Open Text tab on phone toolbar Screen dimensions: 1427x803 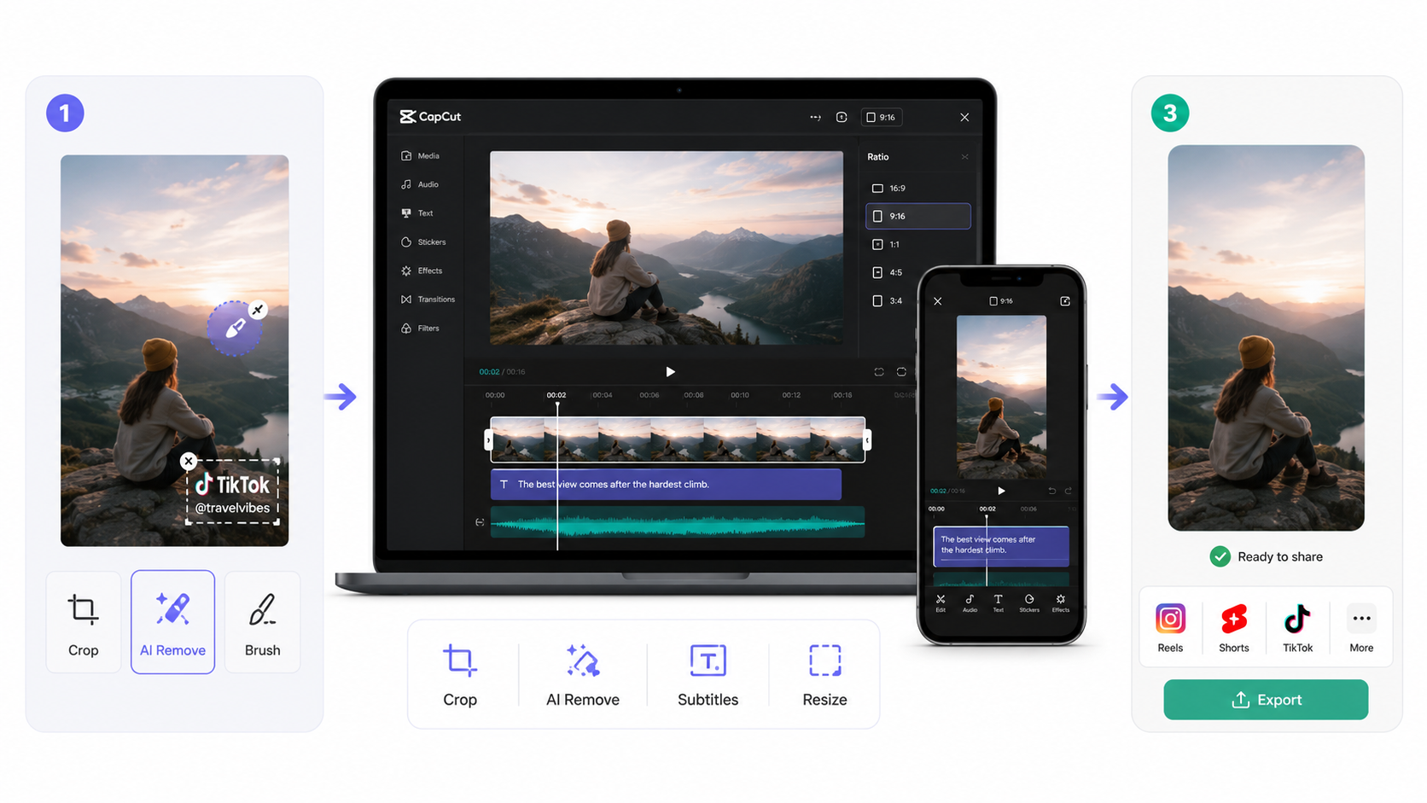coord(999,603)
